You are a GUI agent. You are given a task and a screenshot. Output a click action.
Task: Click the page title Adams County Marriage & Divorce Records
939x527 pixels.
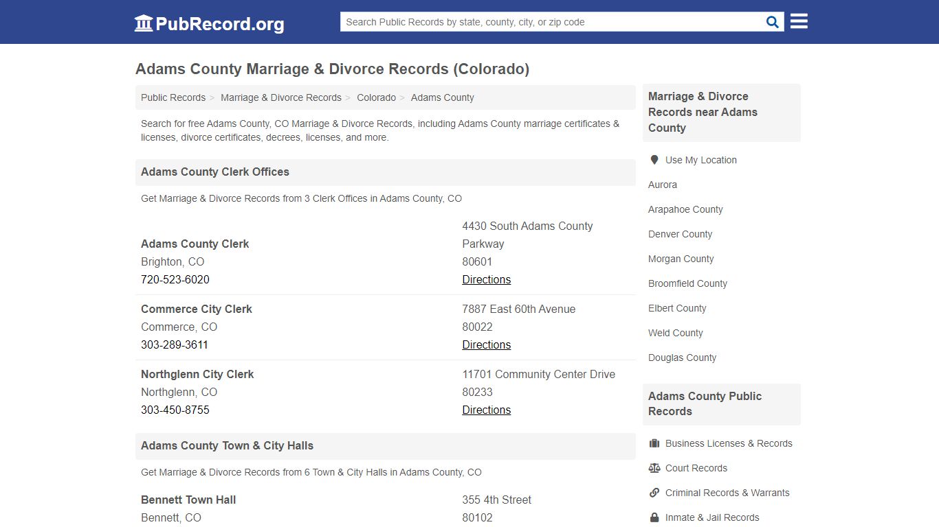click(332, 69)
